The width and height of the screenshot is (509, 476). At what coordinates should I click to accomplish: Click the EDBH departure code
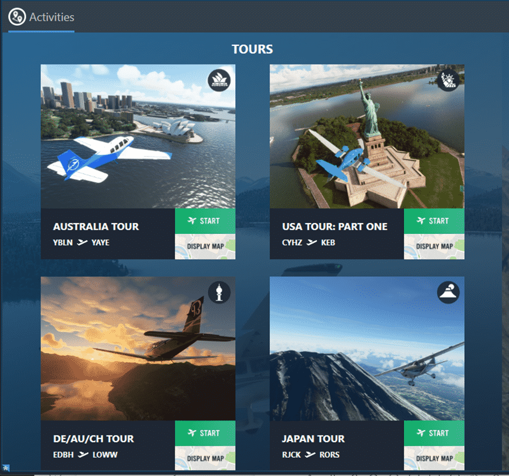pos(64,454)
